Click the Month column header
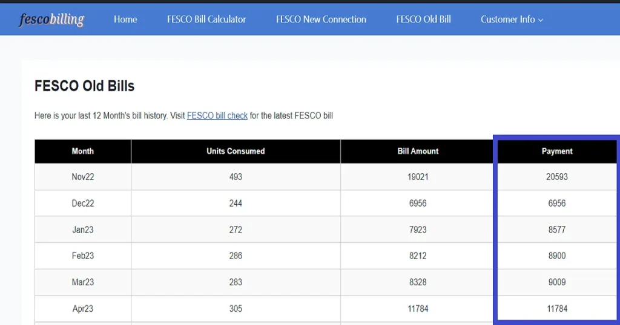This screenshot has width=620, height=325. (82, 151)
